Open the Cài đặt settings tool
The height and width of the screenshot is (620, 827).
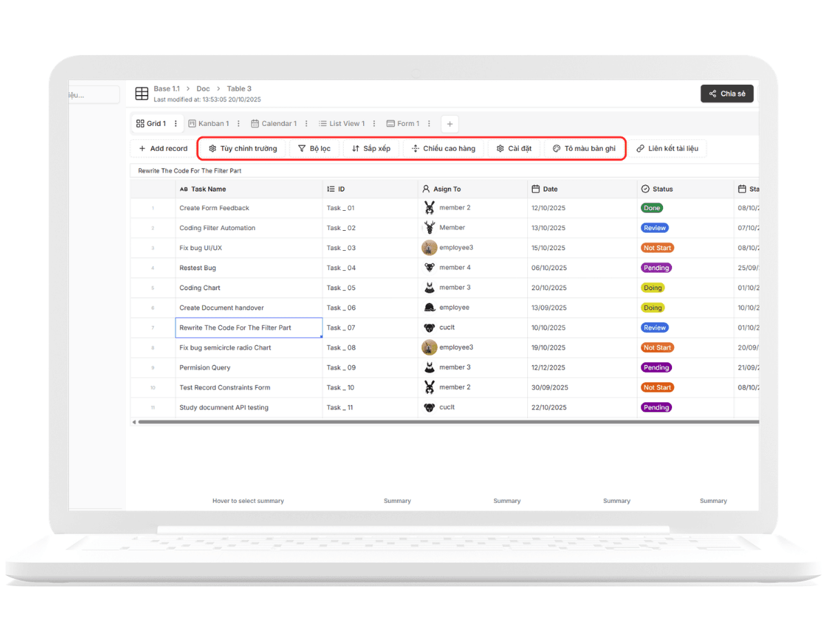point(514,149)
